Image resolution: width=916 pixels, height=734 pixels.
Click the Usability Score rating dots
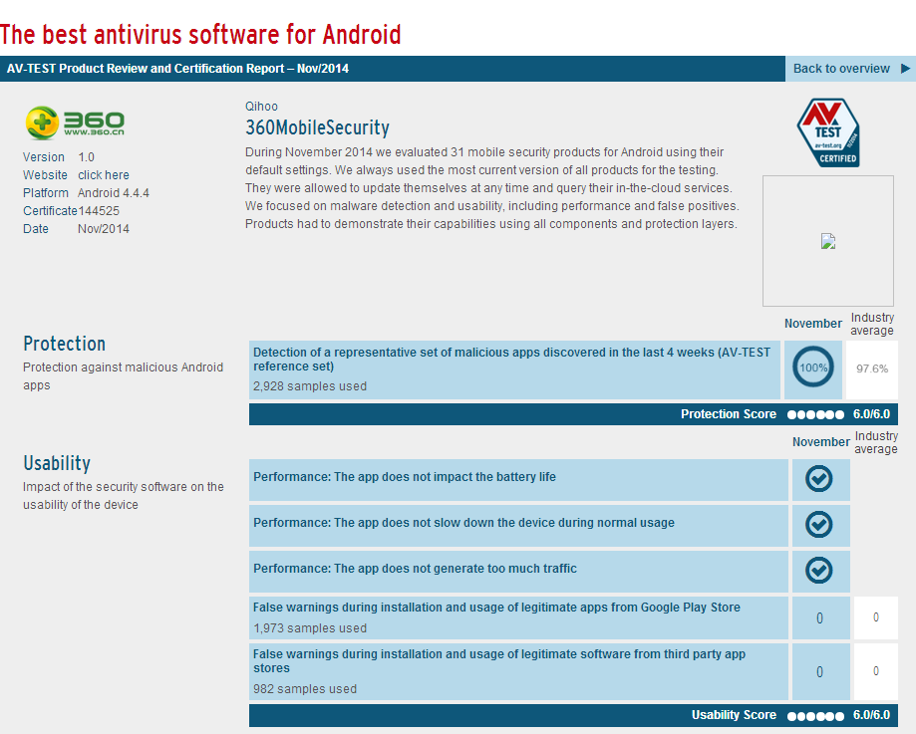pos(815,716)
